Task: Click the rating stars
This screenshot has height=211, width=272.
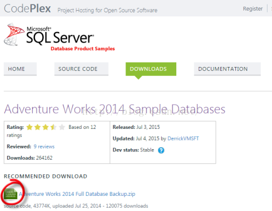Action: [46, 127]
